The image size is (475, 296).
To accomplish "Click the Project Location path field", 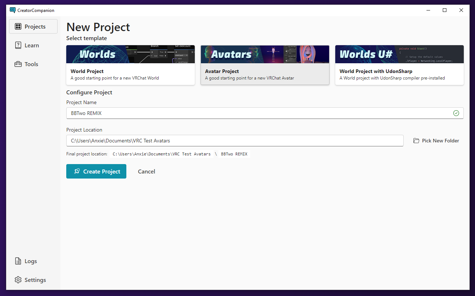I will [x=217, y=140].
